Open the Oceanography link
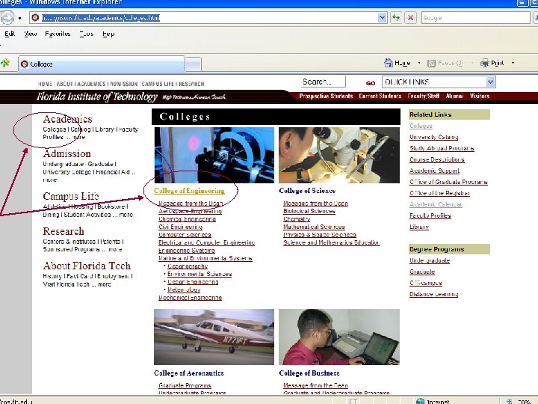 188,266
